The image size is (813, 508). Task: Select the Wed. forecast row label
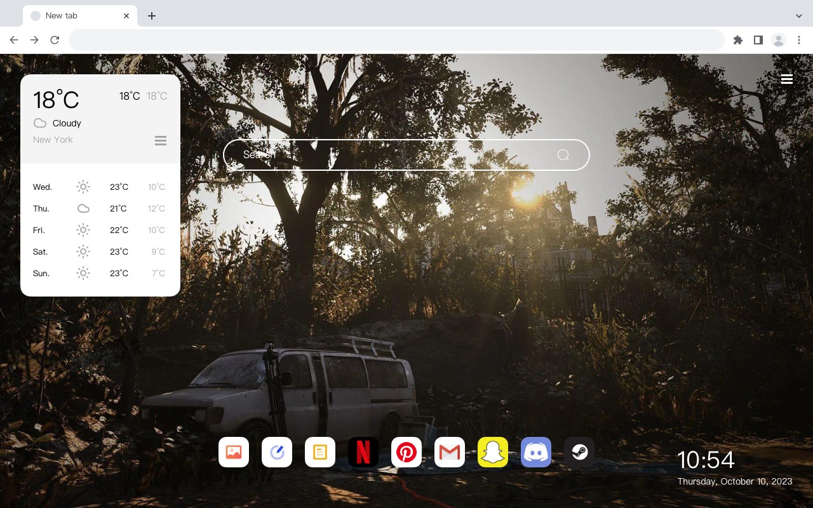(43, 187)
